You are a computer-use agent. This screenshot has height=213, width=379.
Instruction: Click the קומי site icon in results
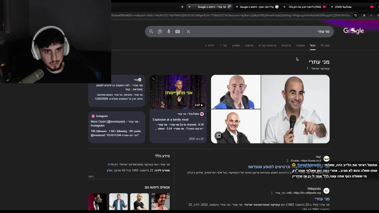[326, 159]
